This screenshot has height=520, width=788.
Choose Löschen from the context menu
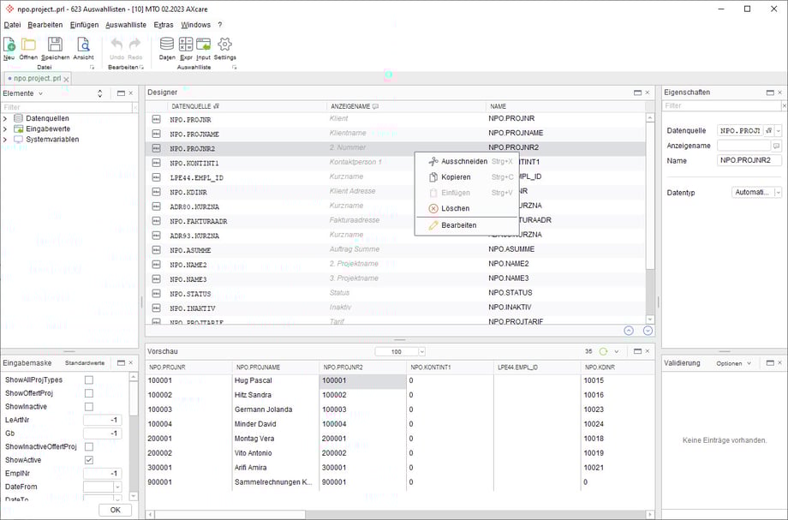[x=466, y=208]
